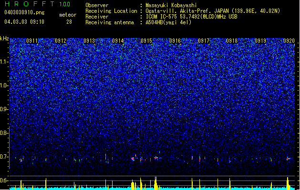
Task: Select the Ogata-vill. Akita-Pref. JAPAN location text
Action: click(213, 11)
